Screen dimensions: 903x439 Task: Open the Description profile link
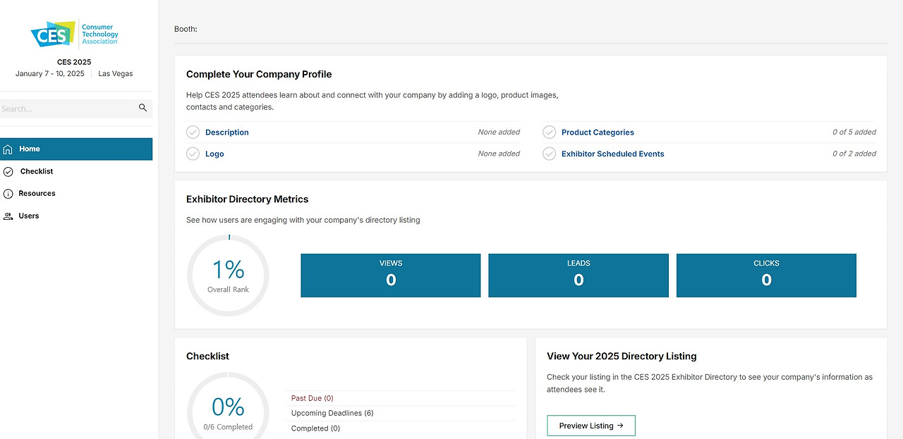[x=226, y=132]
